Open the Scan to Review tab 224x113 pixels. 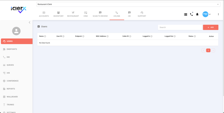(x=100, y=14)
